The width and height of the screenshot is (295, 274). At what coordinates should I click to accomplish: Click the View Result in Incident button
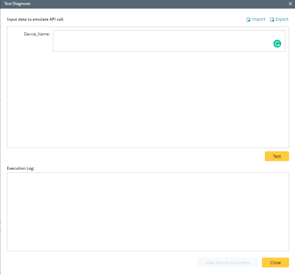click(228, 263)
